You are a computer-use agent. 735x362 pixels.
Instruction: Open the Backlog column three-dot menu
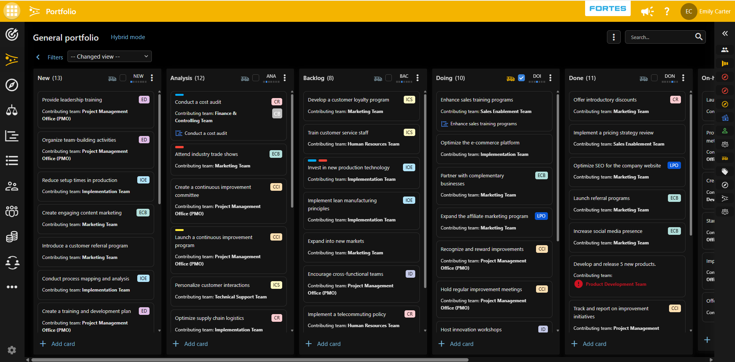[x=418, y=78]
